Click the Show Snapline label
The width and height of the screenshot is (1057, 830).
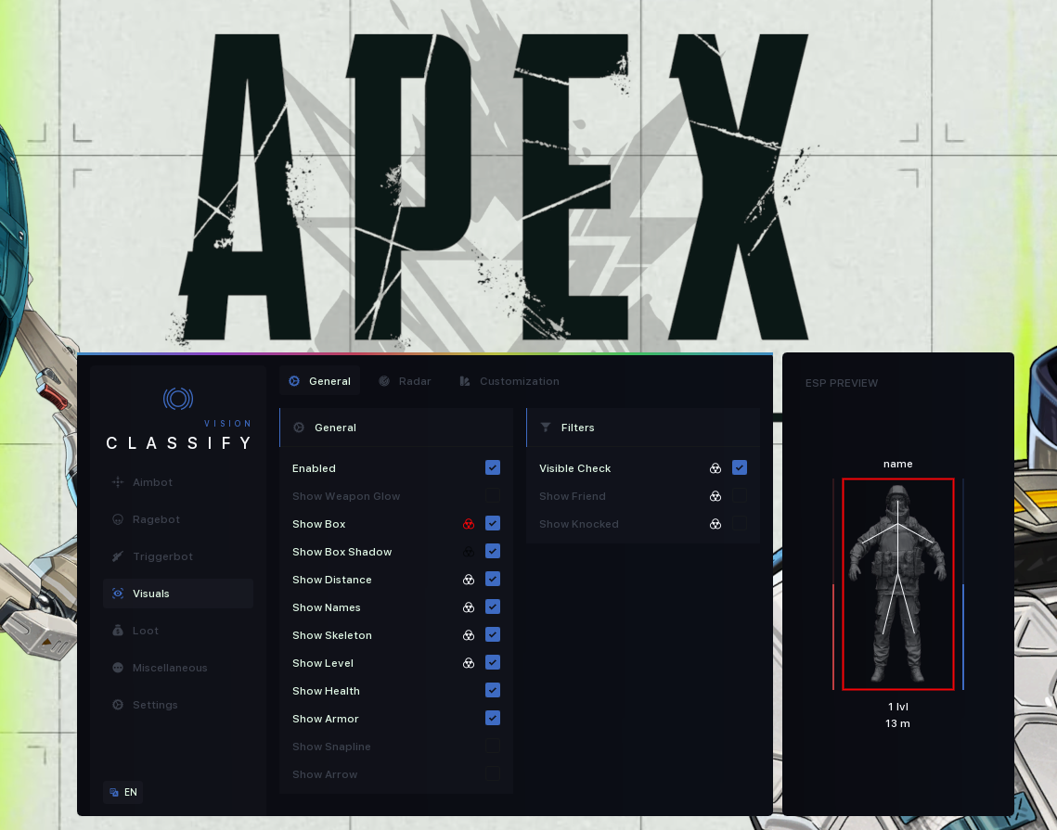tap(331, 747)
